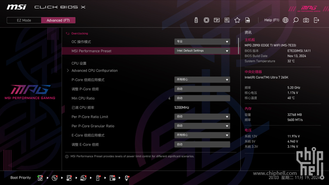329x185 pixels.
Task: Select the first hard disk boot device
Action: 40,178
